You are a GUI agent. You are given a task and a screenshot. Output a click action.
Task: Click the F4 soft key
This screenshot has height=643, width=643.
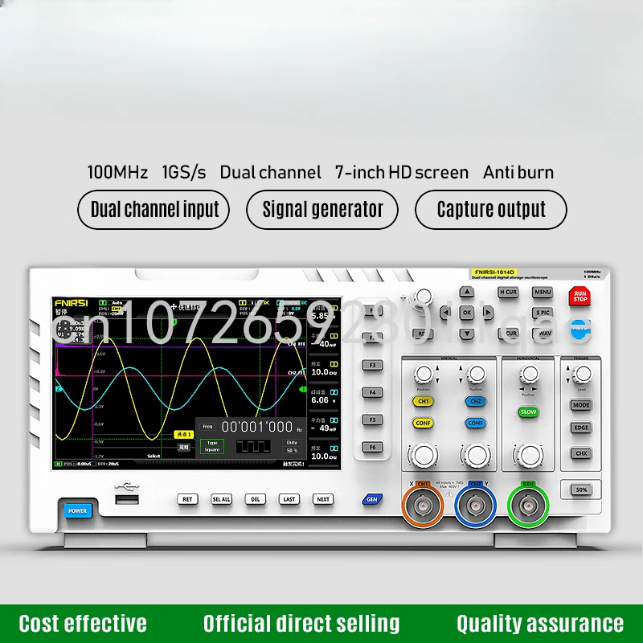372,392
